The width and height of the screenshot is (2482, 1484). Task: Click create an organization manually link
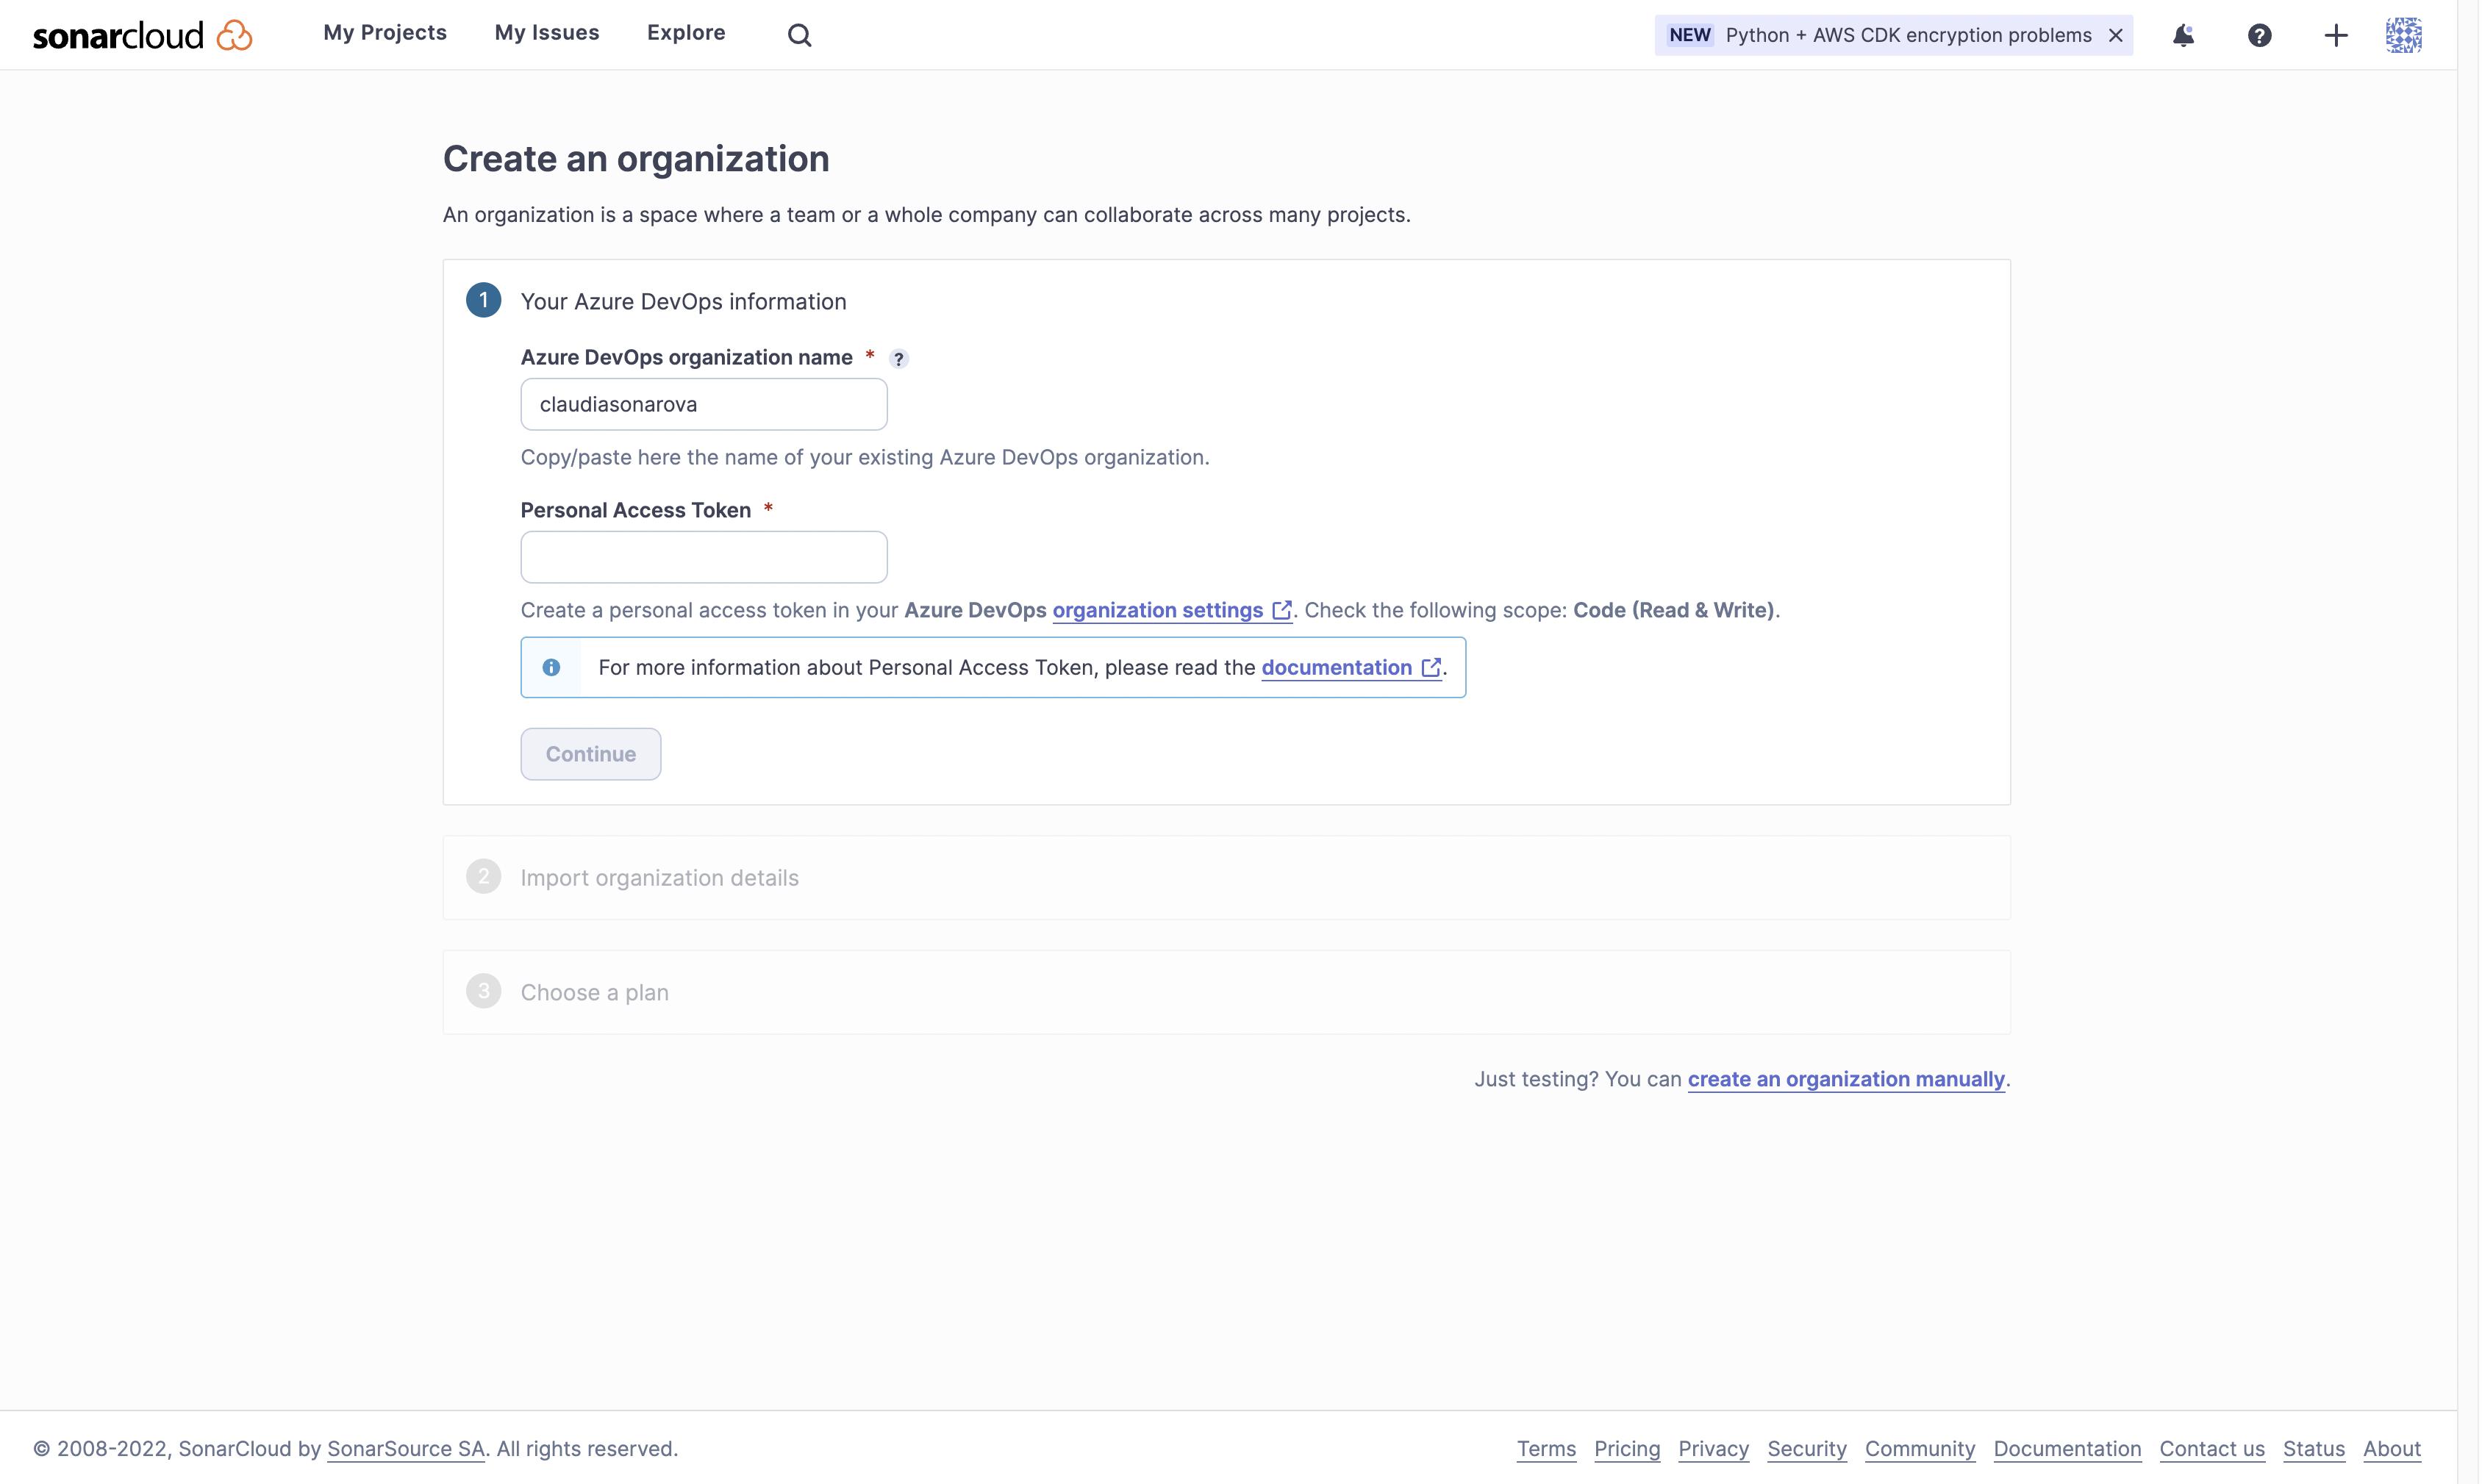click(x=1845, y=1079)
